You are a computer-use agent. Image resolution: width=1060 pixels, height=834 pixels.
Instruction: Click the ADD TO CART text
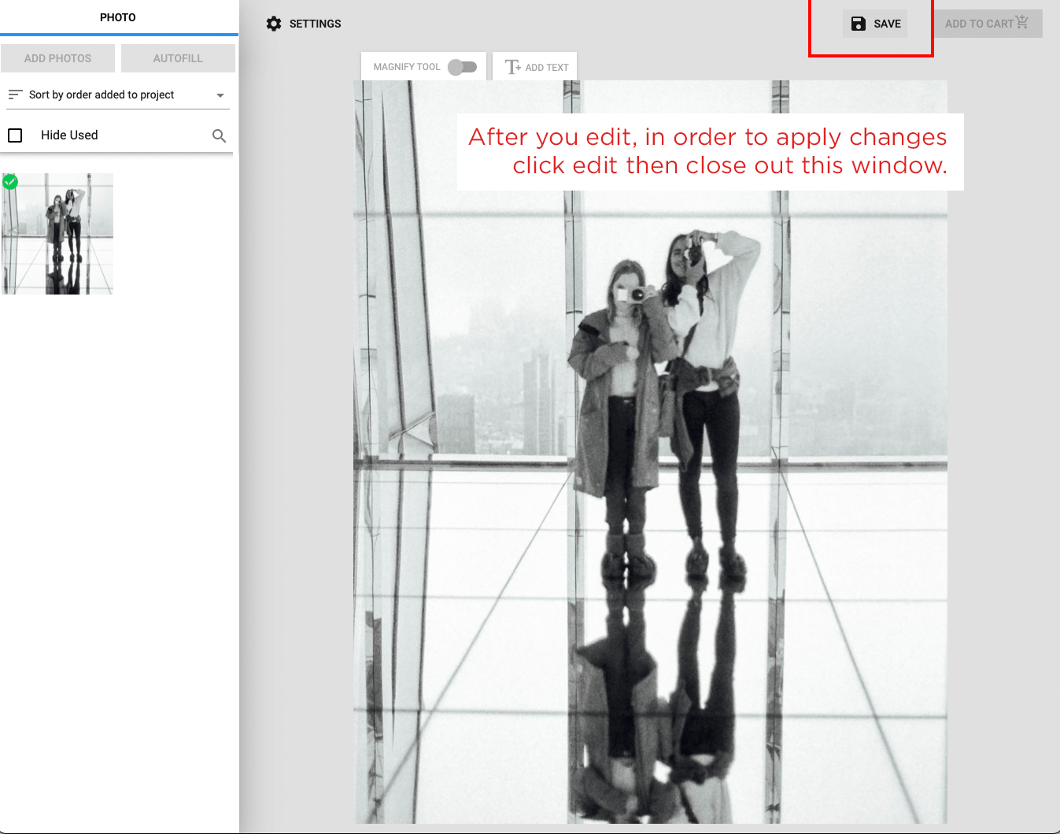[x=978, y=24]
